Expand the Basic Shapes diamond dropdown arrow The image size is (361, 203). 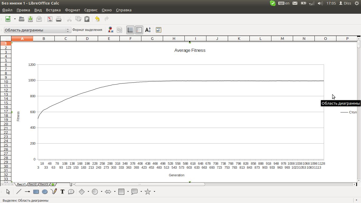pyautogui.click(x=88, y=192)
